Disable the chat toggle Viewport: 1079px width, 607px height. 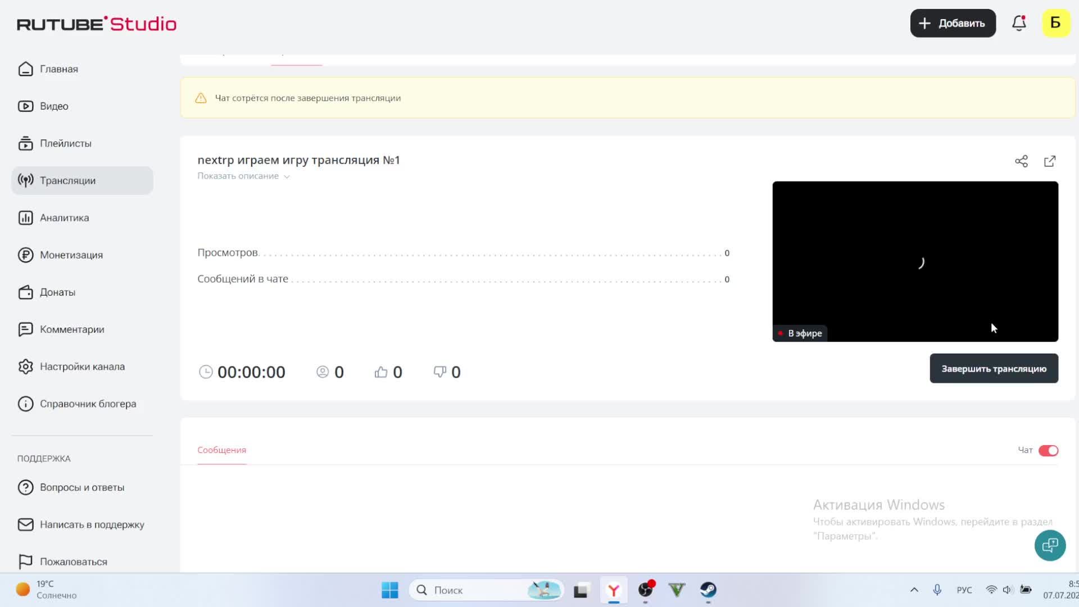1048,450
